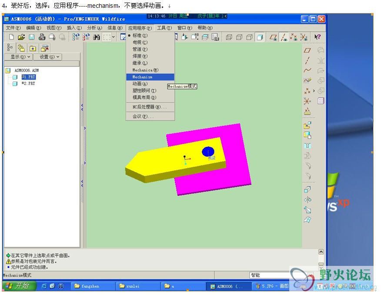This screenshot has height=295, width=381.
Task: Open the model tree tab icon
Action: [x=10, y=47]
